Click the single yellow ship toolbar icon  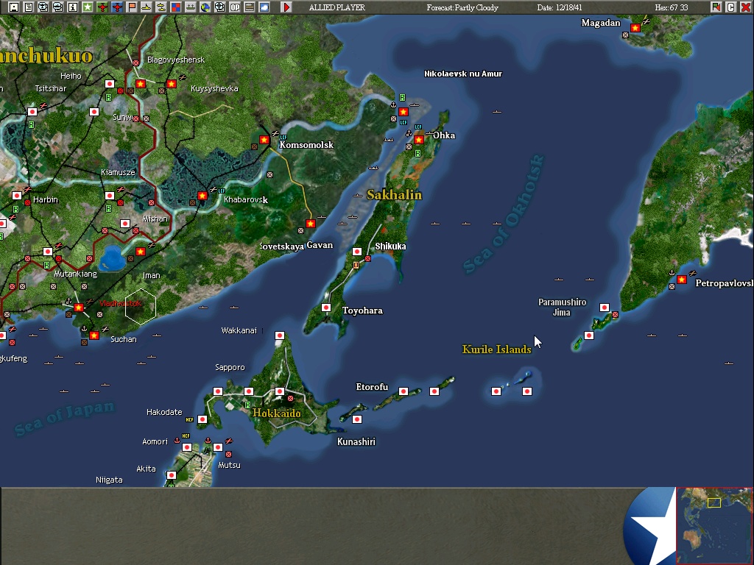coord(147,7)
